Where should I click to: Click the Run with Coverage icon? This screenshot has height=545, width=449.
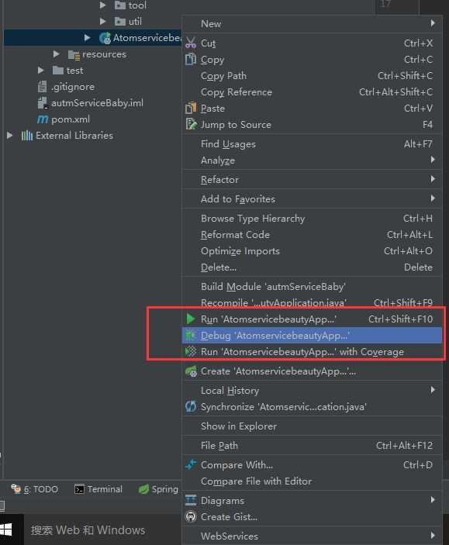point(191,351)
